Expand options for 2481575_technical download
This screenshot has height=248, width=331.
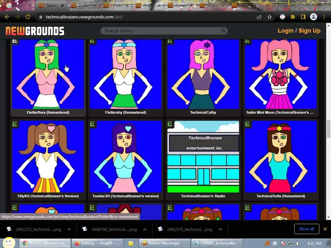(x=220, y=229)
